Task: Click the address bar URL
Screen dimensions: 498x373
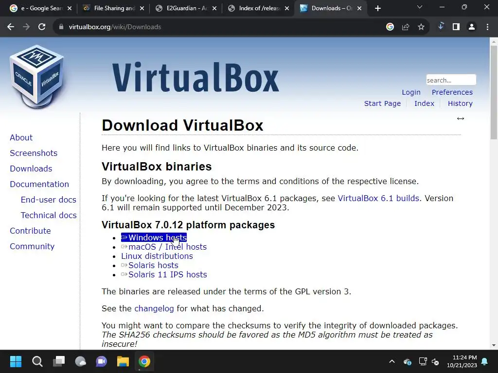Action: [x=115, y=27]
